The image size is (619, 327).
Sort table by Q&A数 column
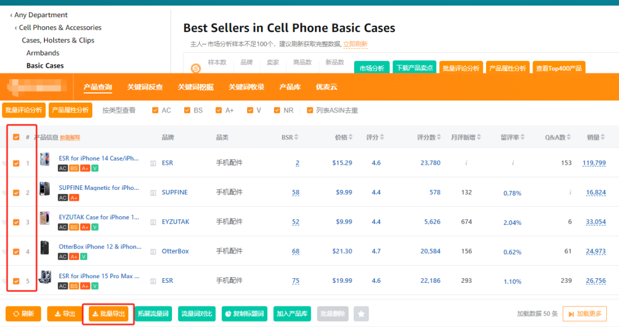point(558,137)
